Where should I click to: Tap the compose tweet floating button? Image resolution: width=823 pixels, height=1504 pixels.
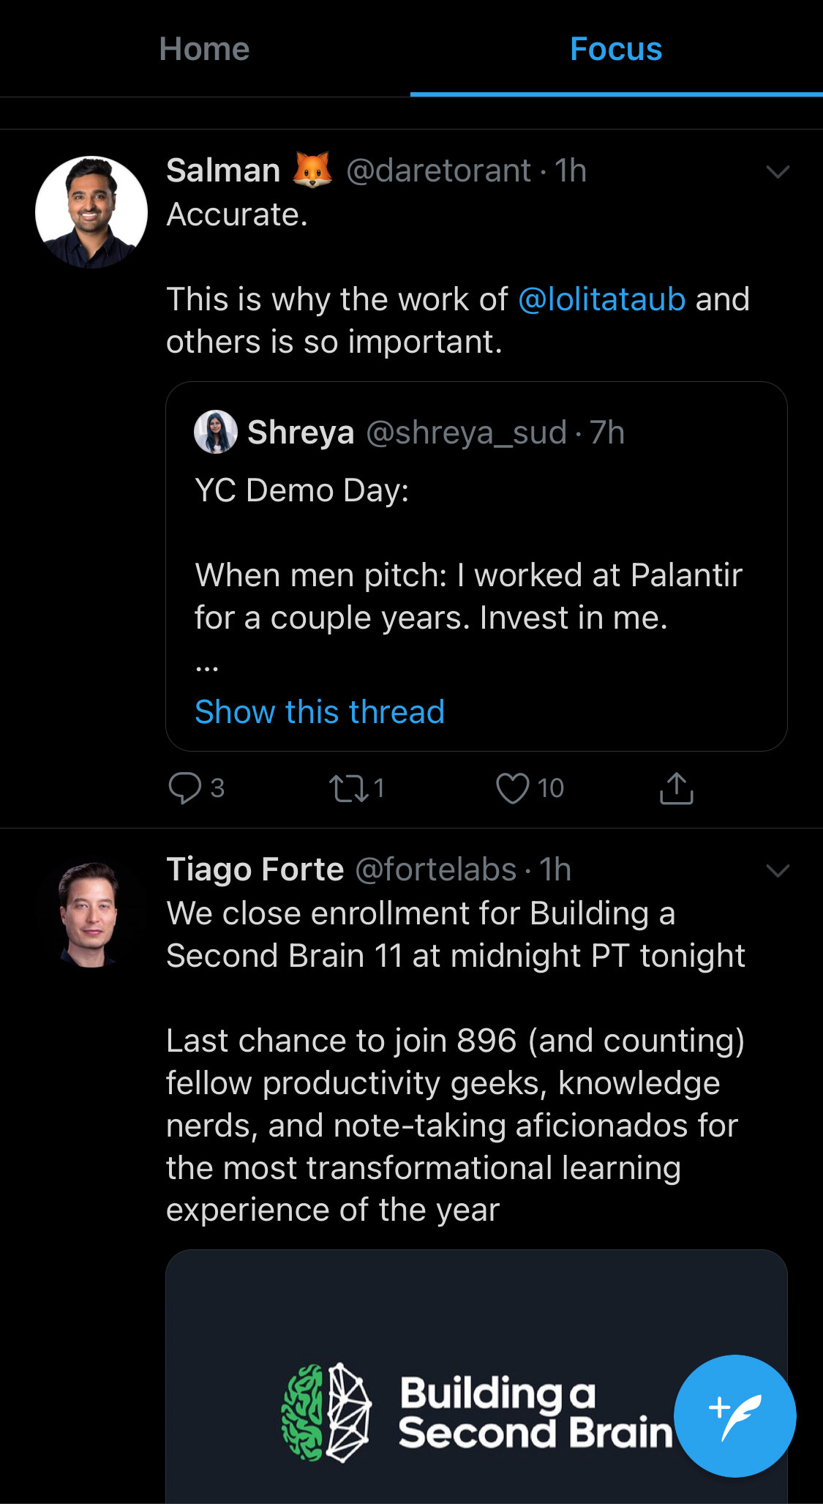[734, 1415]
